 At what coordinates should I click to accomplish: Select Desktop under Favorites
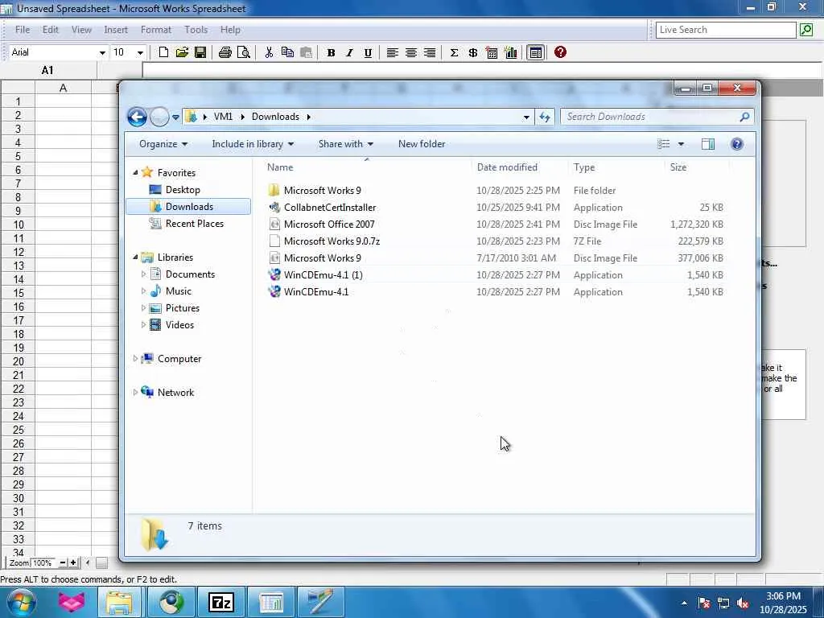(x=182, y=190)
